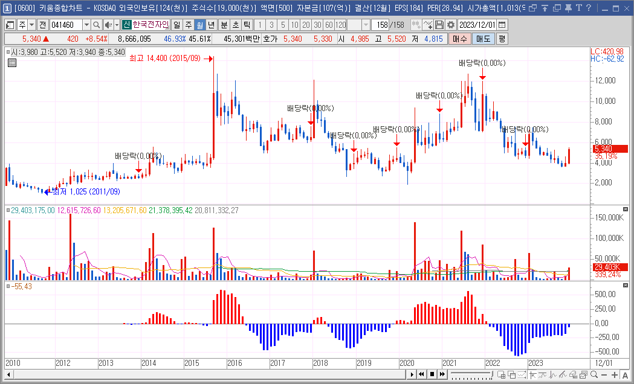
Task: Toggle the candle price legend square marker
Action: [x=8, y=52]
